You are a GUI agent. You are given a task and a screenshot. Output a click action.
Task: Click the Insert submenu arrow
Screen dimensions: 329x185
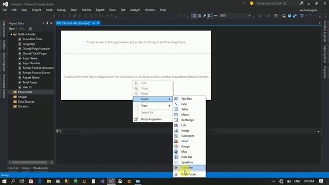point(169,99)
